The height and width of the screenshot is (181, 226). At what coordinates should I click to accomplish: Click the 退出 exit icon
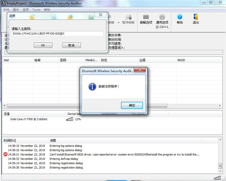coord(196,17)
